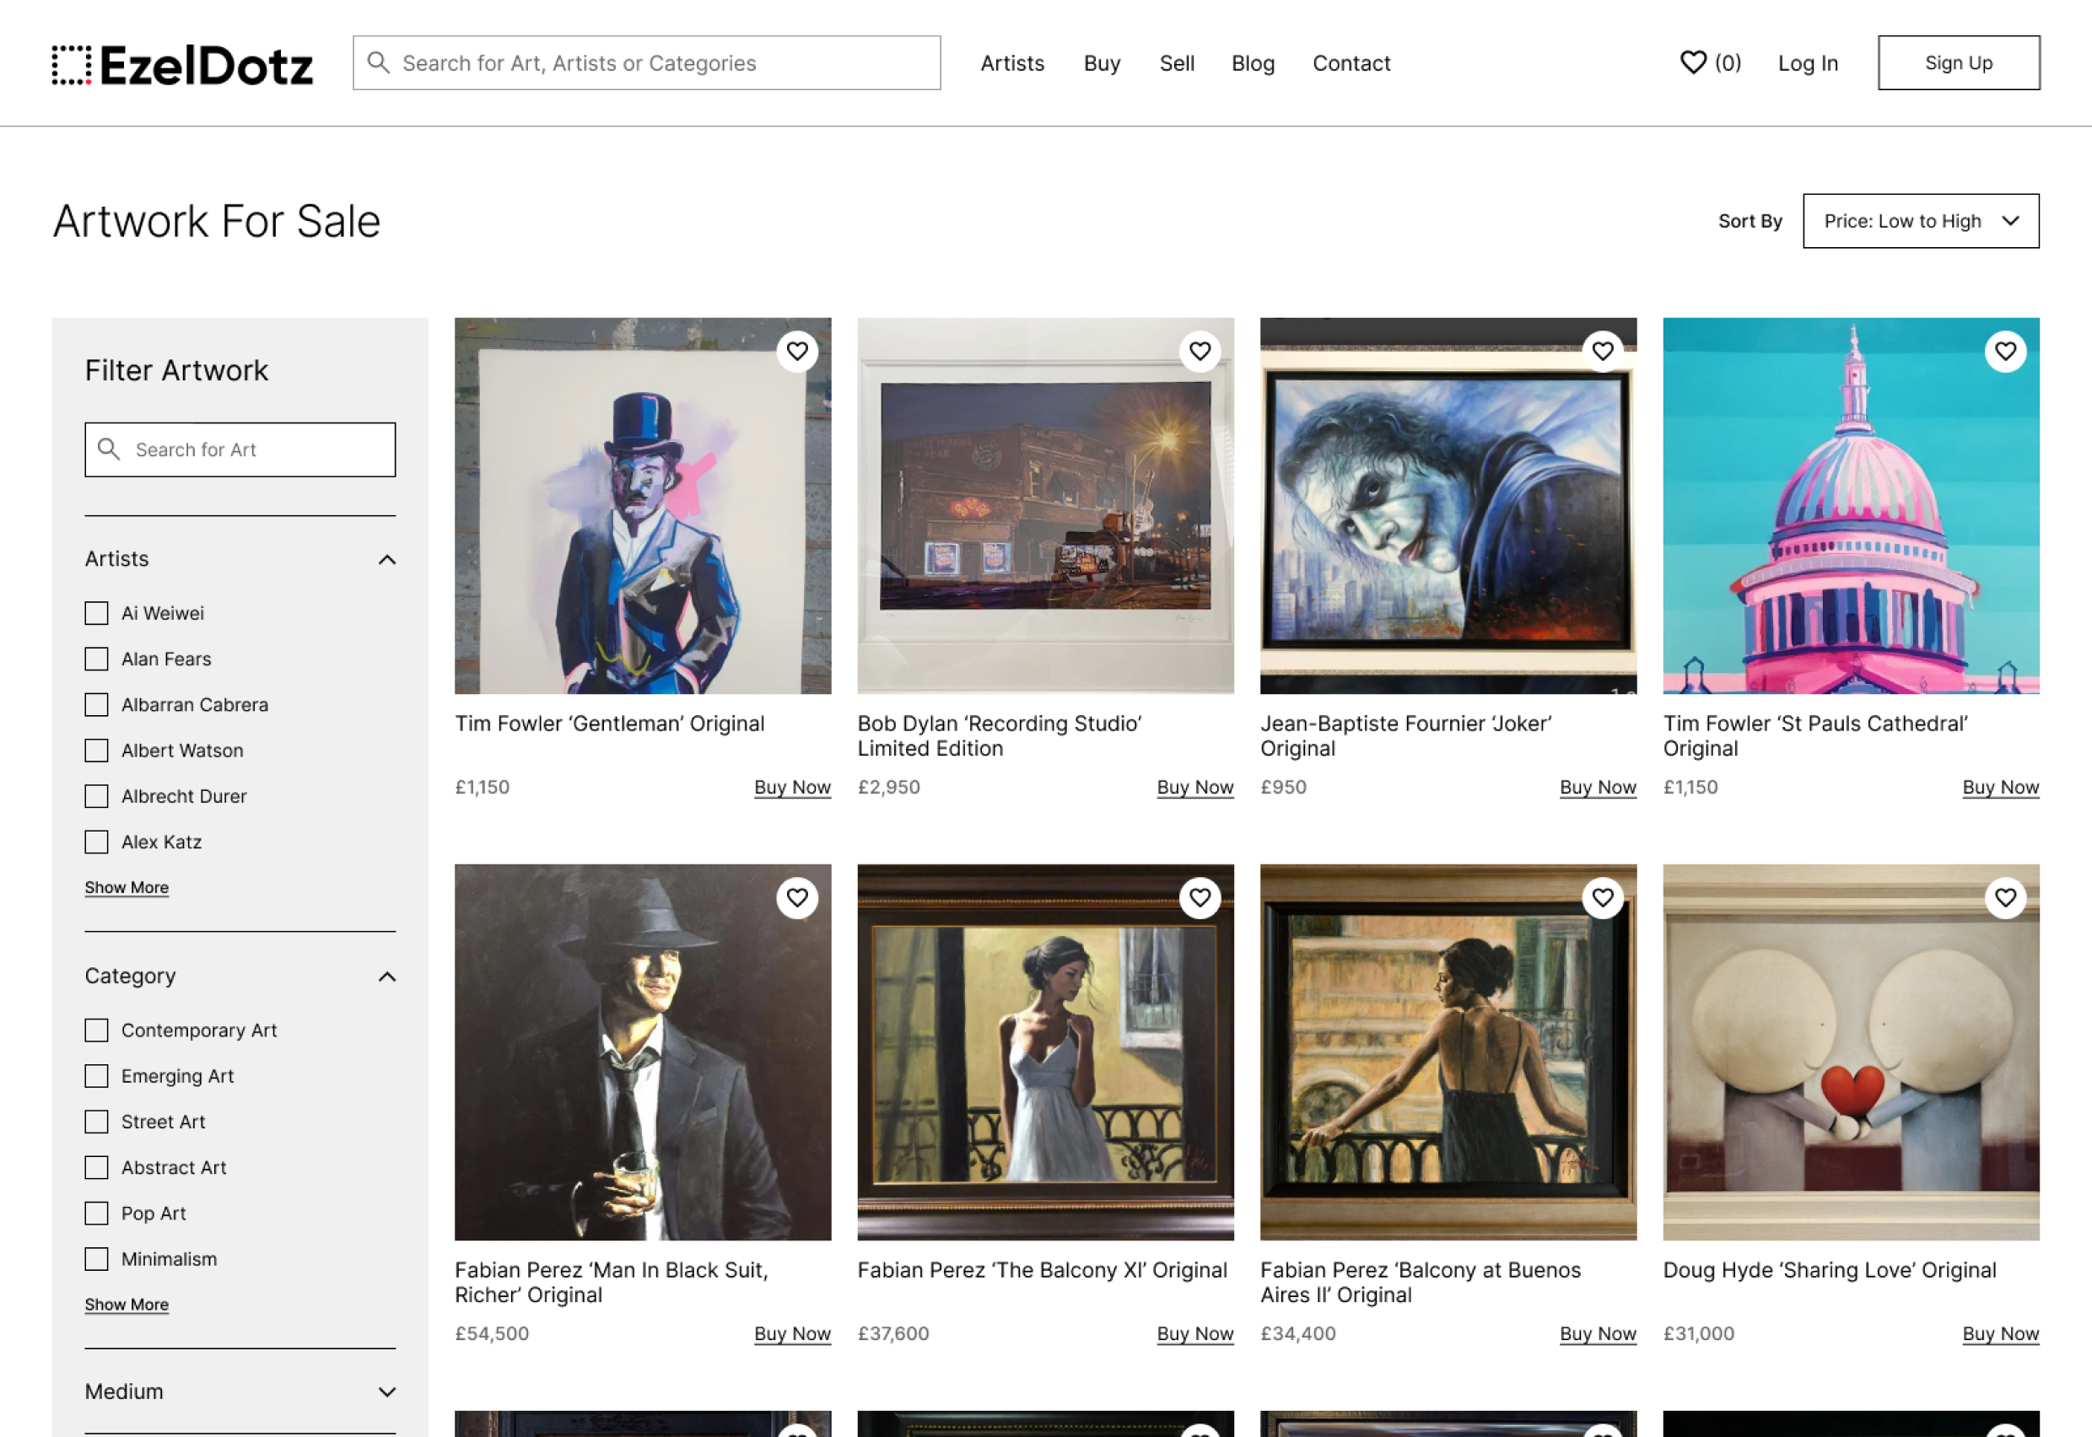Viewport: 2092px width, 1437px height.
Task: Click the search magnifier in the header search bar
Action: (x=378, y=63)
